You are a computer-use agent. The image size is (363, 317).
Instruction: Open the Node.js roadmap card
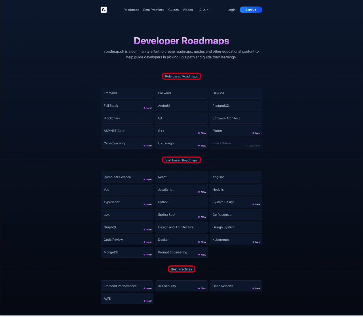click(x=236, y=189)
